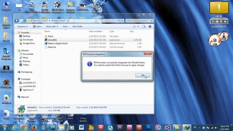Open the Xperia arc S device

(28, 90)
